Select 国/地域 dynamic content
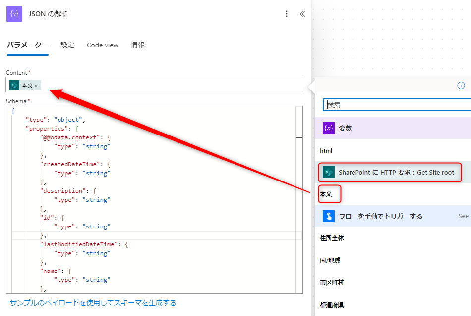The image size is (471, 316). (330, 260)
